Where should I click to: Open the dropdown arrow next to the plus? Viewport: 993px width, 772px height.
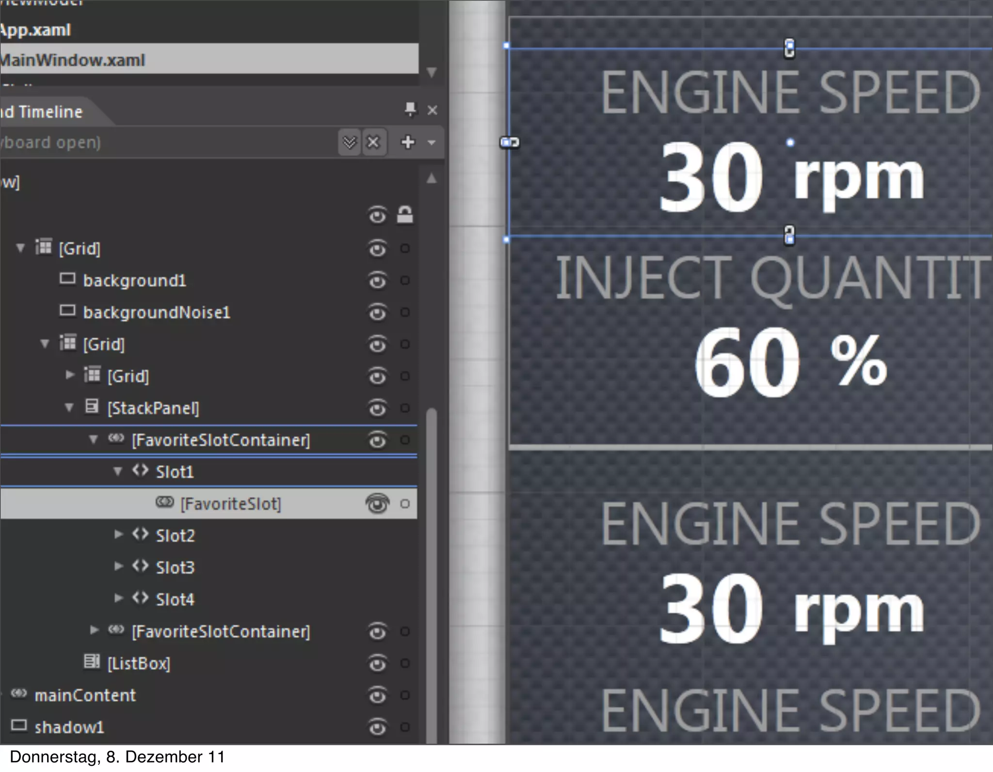pyautogui.click(x=431, y=142)
